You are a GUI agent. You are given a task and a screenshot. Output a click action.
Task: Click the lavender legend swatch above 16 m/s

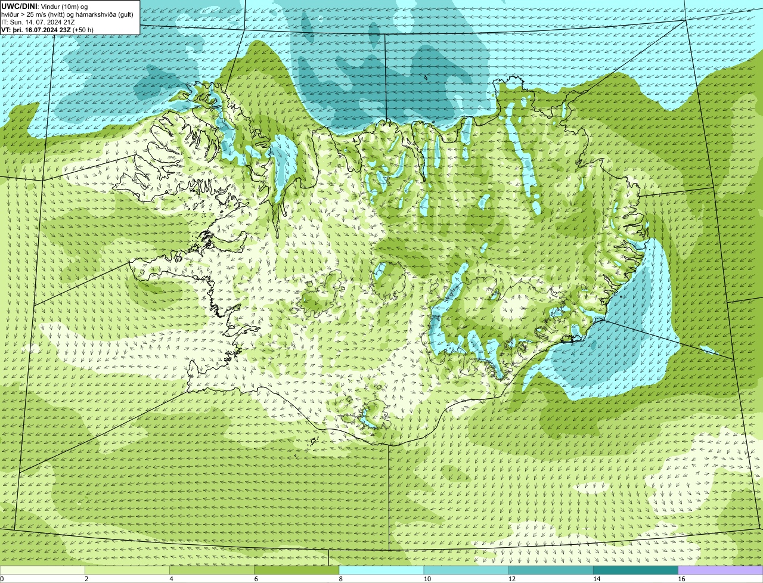(x=720, y=570)
